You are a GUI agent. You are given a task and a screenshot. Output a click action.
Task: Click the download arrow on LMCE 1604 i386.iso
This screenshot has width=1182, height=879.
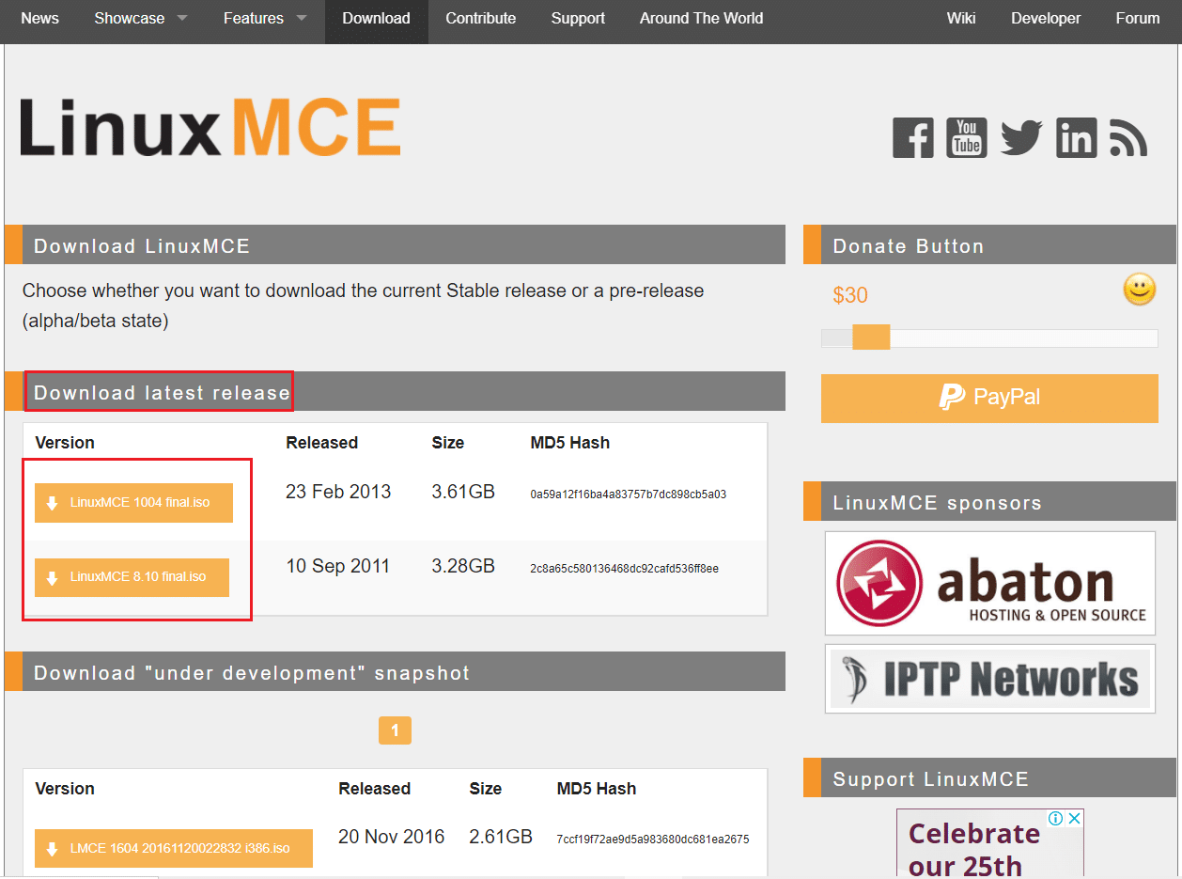tap(53, 848)
